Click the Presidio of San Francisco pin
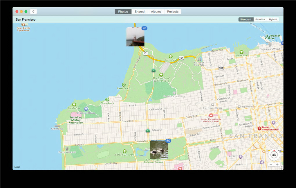 [161, 75]
